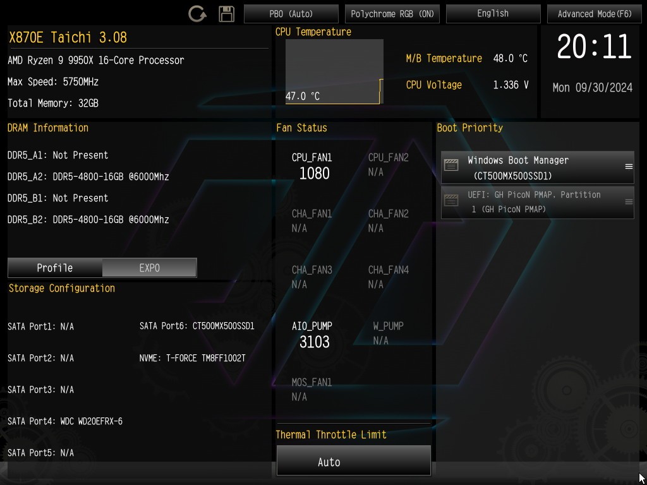Click Max Speed: 5750MHz line
The width and height of the screenshot is (647, 485).
point(53,81)
